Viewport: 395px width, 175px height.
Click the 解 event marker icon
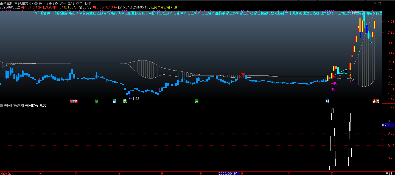[115, 101]
